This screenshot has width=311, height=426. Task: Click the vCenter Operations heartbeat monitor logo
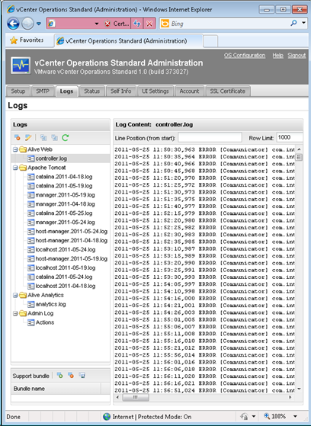(x=21, y=66)
